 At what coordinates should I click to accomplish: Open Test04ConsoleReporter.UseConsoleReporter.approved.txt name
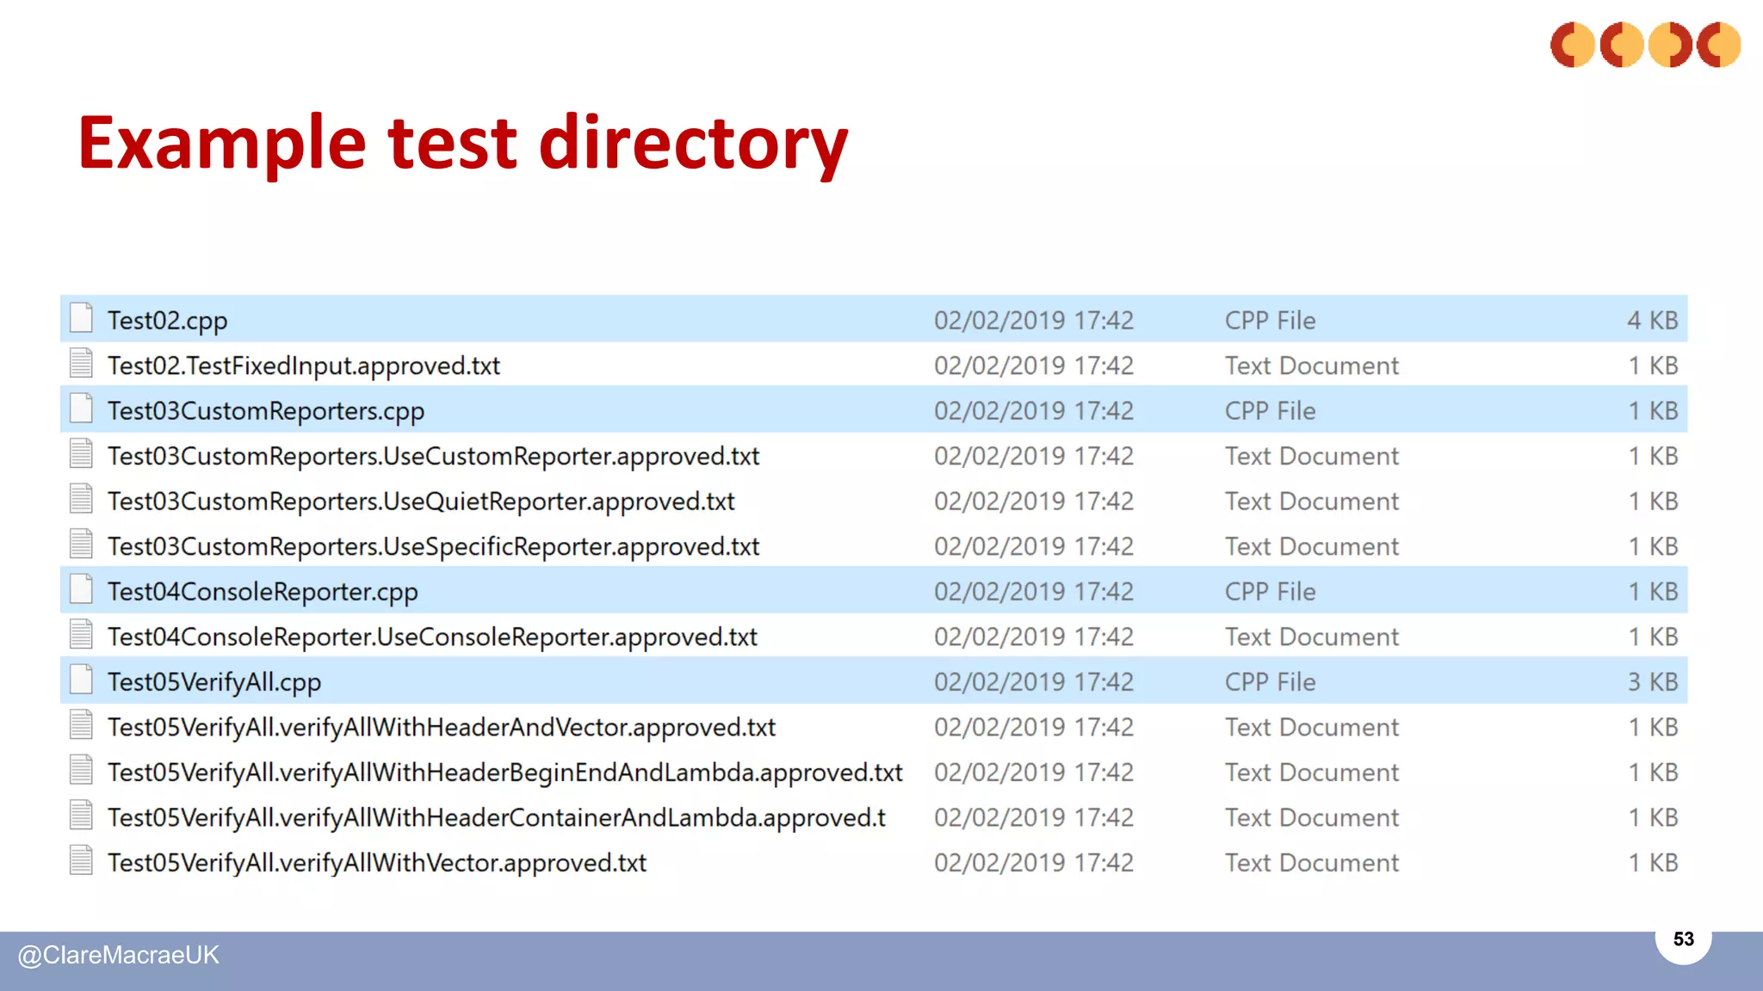pyautogui.click(x=433, y=637)
